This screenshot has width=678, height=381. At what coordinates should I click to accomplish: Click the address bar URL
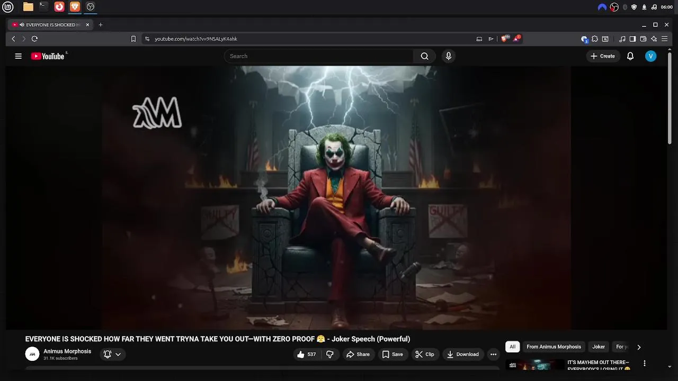(196, 39)
